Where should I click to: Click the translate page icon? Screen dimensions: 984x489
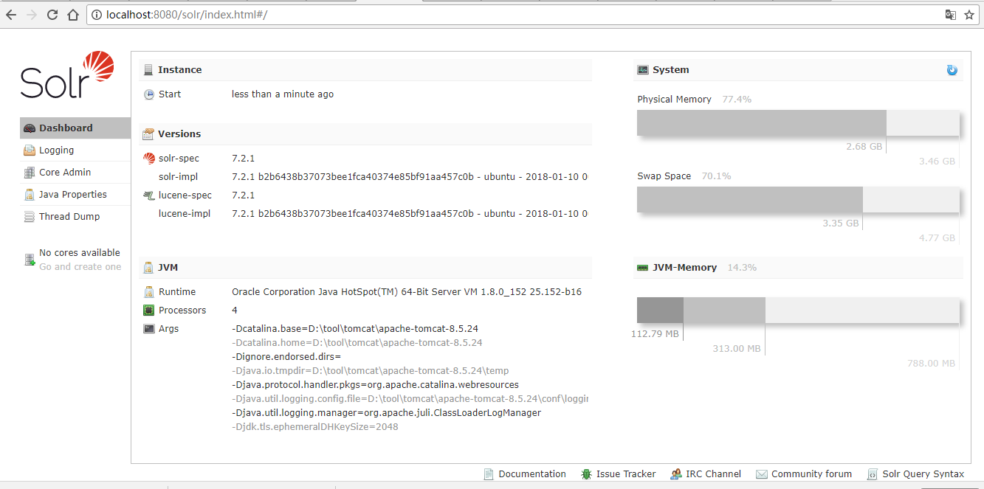coord(951,15)
